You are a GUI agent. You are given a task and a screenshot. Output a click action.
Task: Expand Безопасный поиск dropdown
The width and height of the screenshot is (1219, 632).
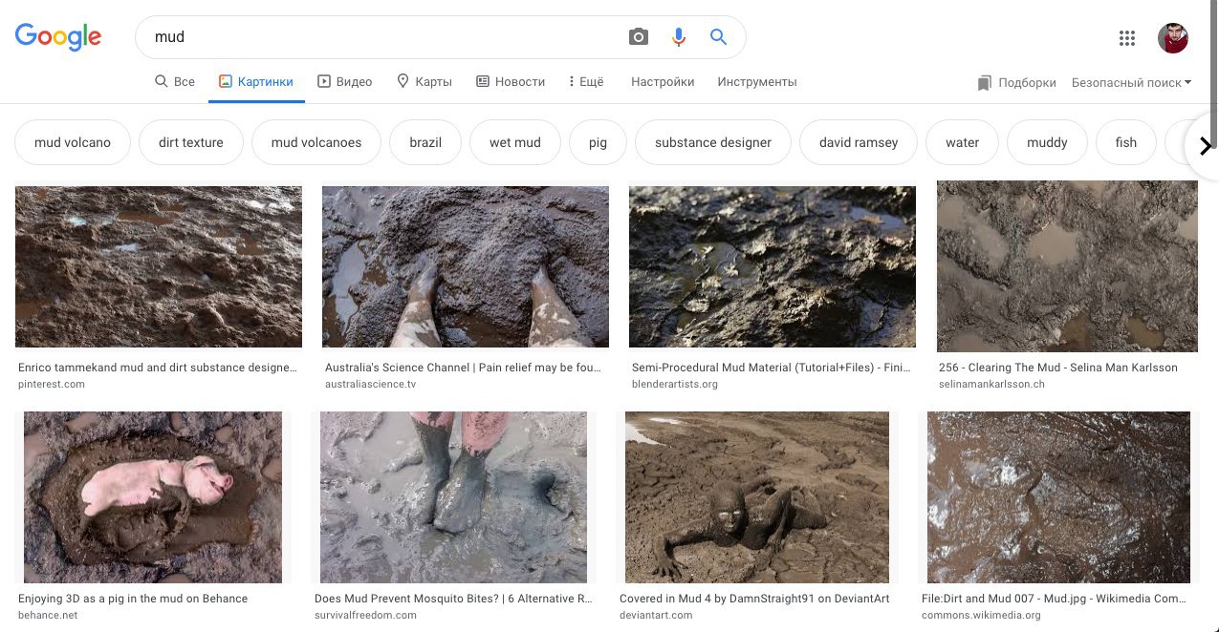click(1132, 83)
